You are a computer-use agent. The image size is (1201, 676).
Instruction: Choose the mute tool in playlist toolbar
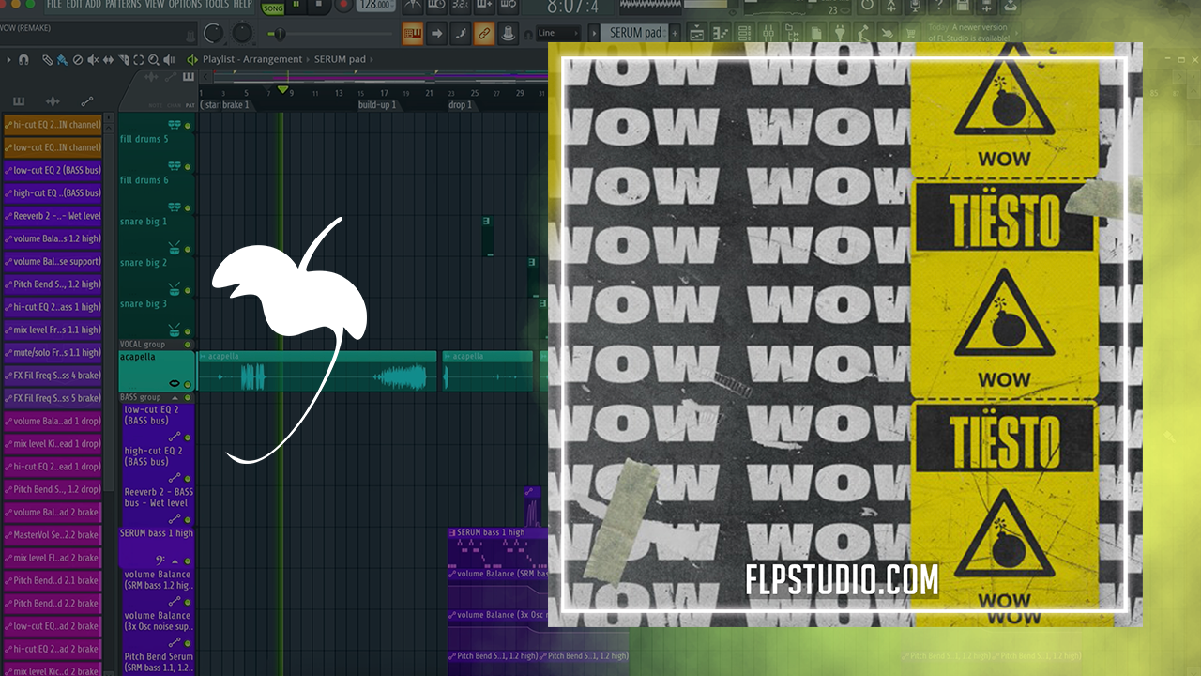(x=93, y=60)
